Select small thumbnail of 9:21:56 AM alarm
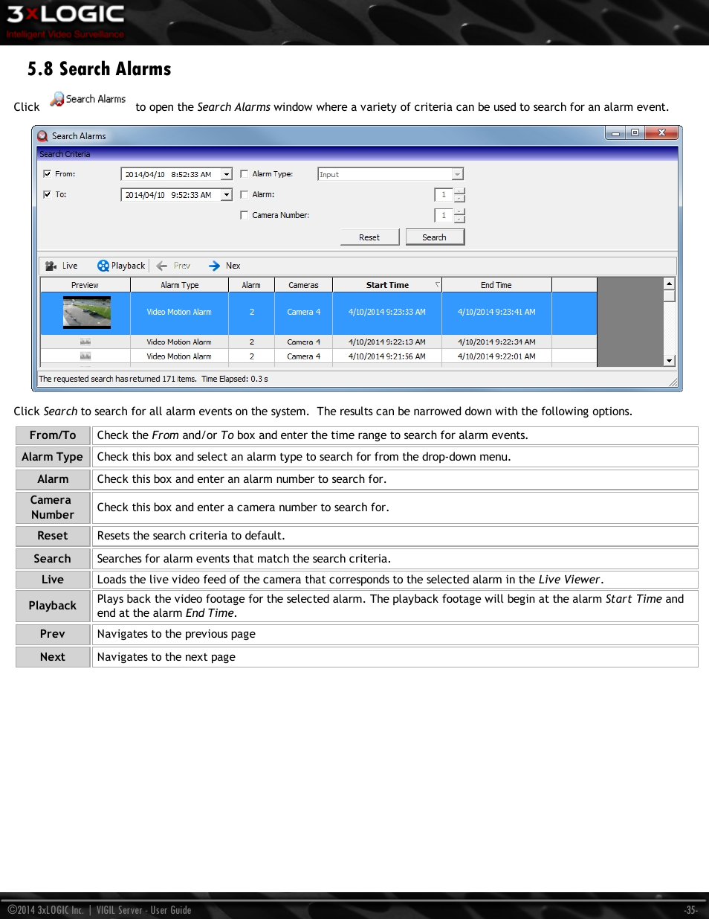This screenshot has height=919, width=709. click(x=85, y=356)
